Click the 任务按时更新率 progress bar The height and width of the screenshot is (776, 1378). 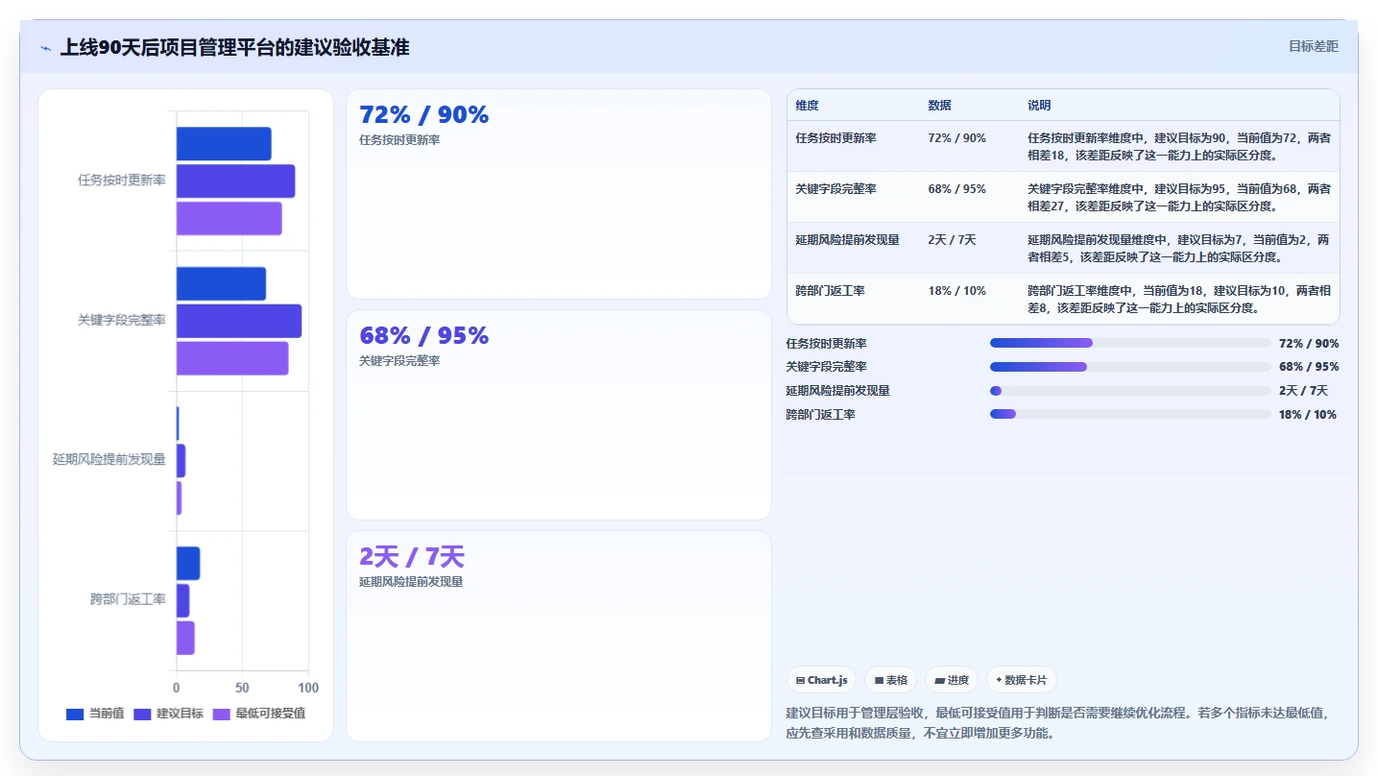[x=1130, y=343]
